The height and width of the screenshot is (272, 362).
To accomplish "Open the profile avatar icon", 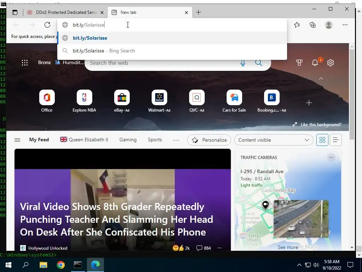I will pos(328,25).
